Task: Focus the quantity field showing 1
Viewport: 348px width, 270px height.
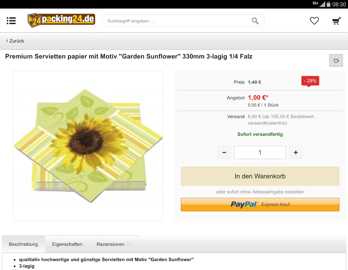Action: (260, 152)
